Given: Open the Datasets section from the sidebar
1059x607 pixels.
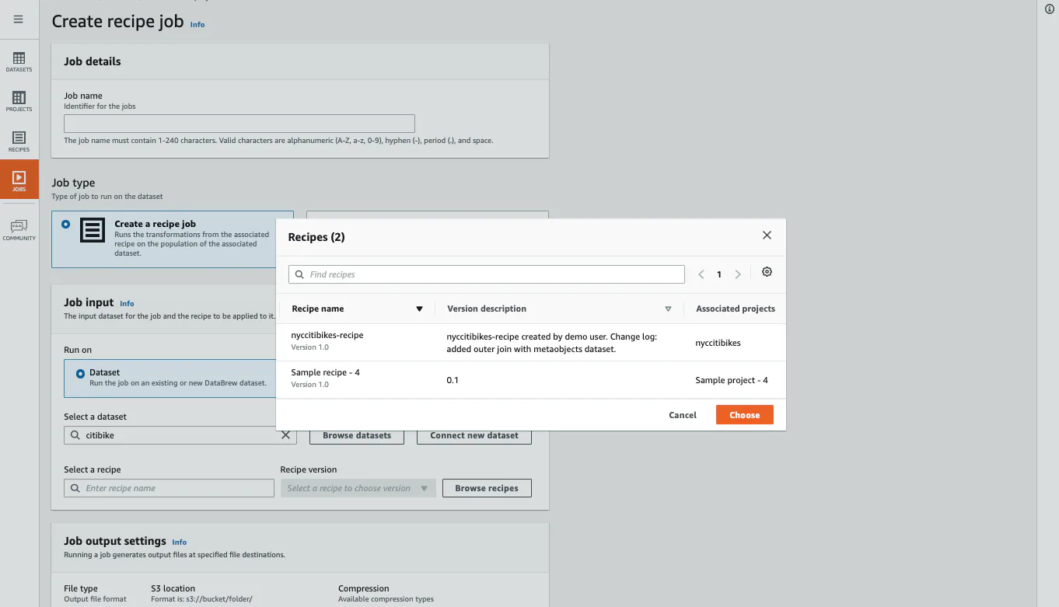Looking at the screenshot, I should tap(19, 61).
